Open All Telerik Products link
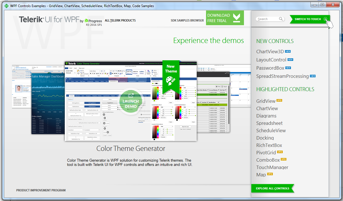Screen dimensions: 343x201 (x=120, y=20)
